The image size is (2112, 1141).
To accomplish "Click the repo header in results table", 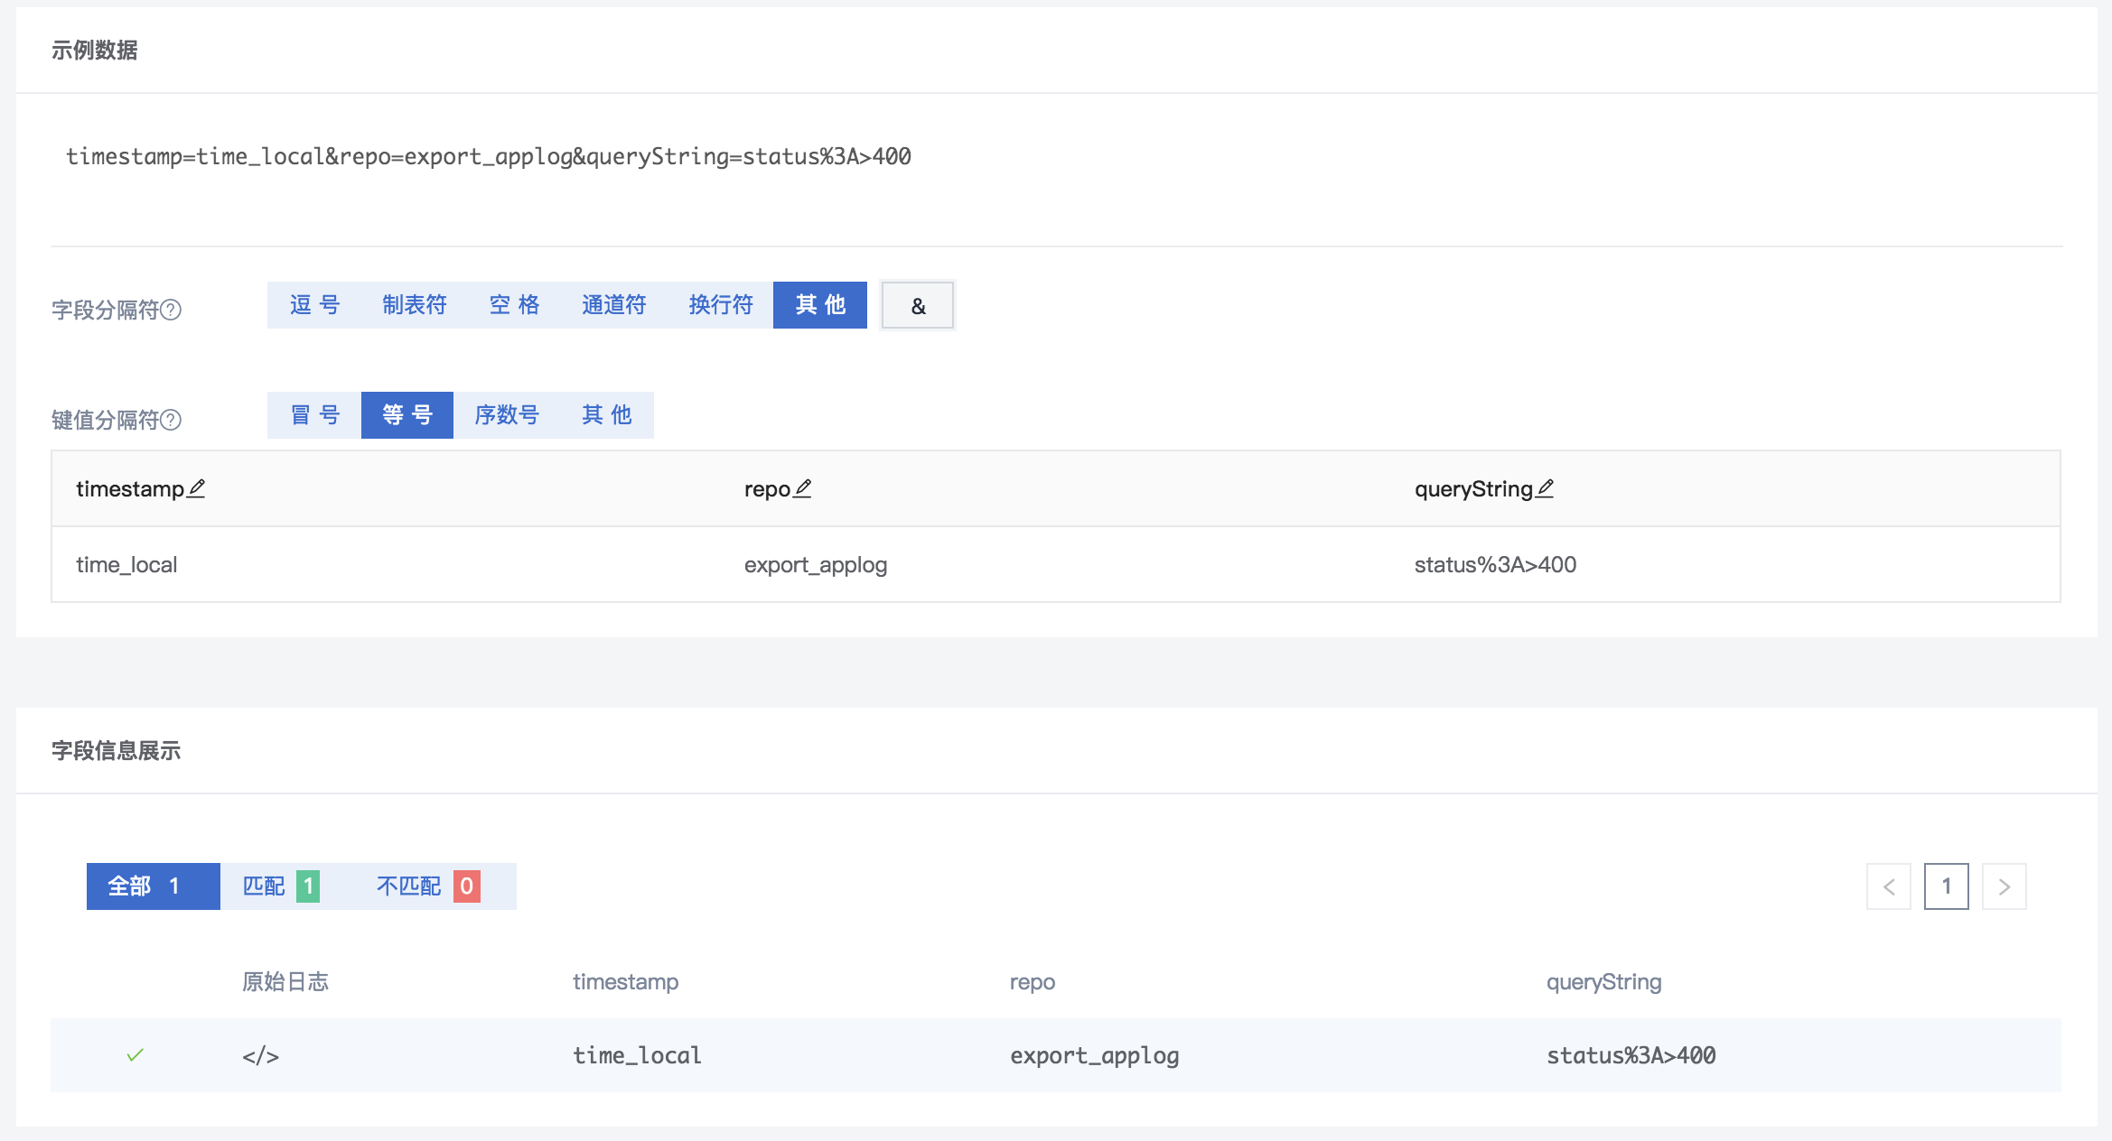I will [1033, 982].
